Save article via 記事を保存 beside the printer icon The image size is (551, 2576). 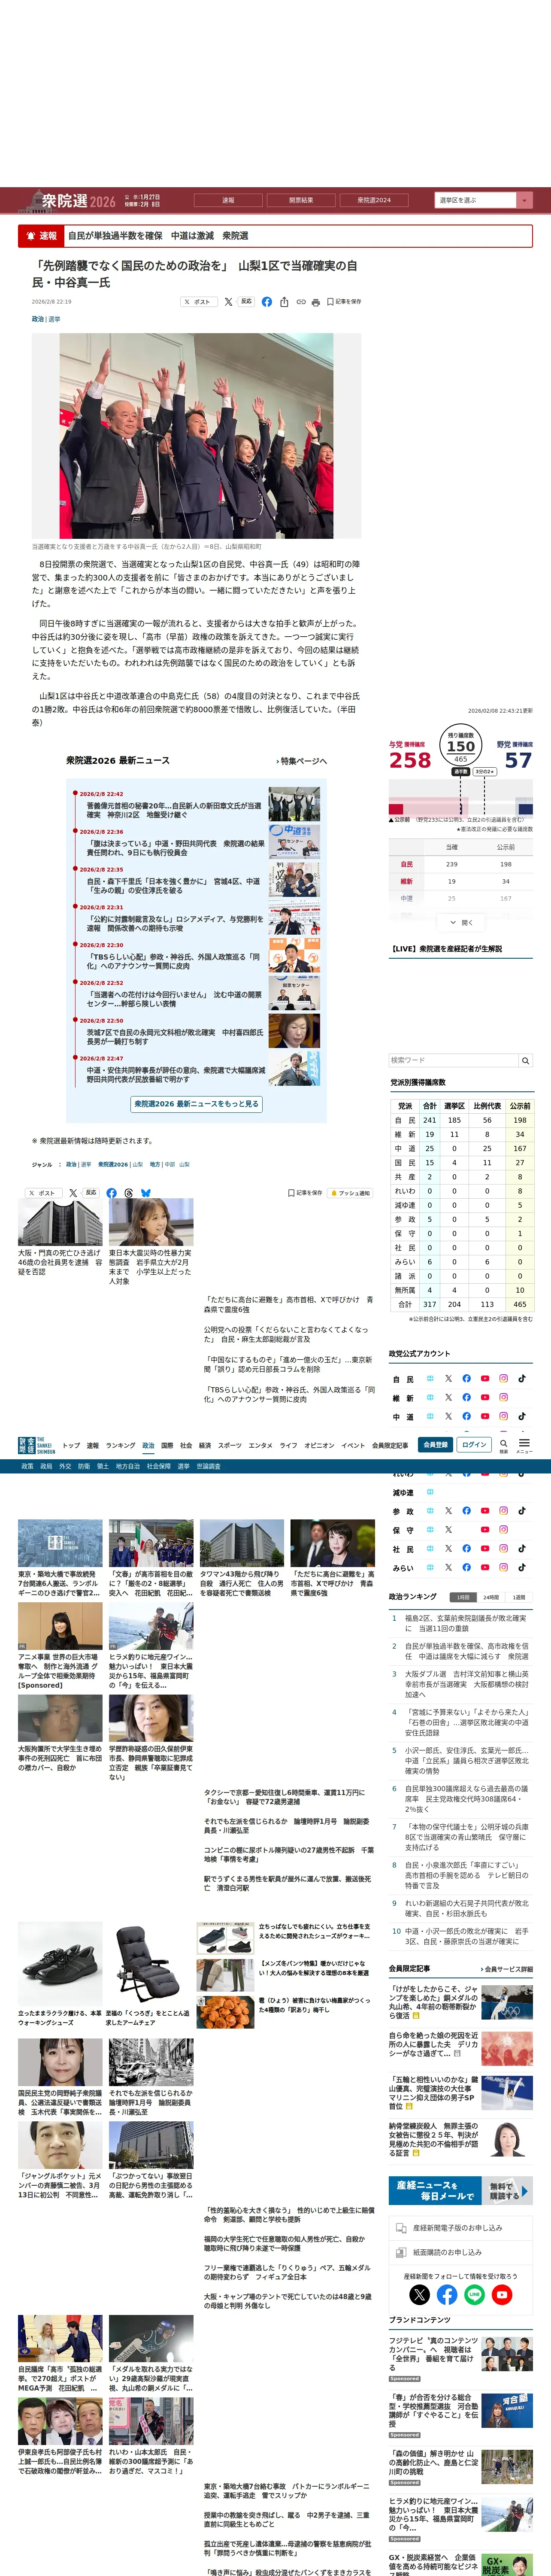pyautogui.click(x=344, y=301)
